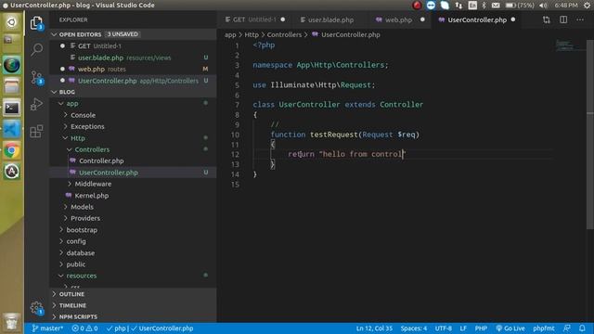594x334 pixels.
Task: Split the editor to the right
Action: click(x=563, y=19)
